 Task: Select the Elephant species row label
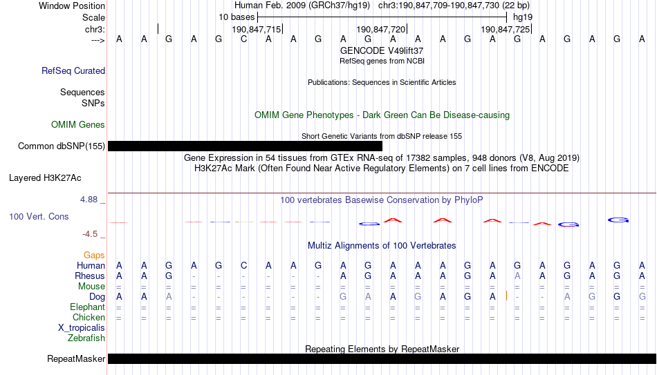(x=88, y=307)
